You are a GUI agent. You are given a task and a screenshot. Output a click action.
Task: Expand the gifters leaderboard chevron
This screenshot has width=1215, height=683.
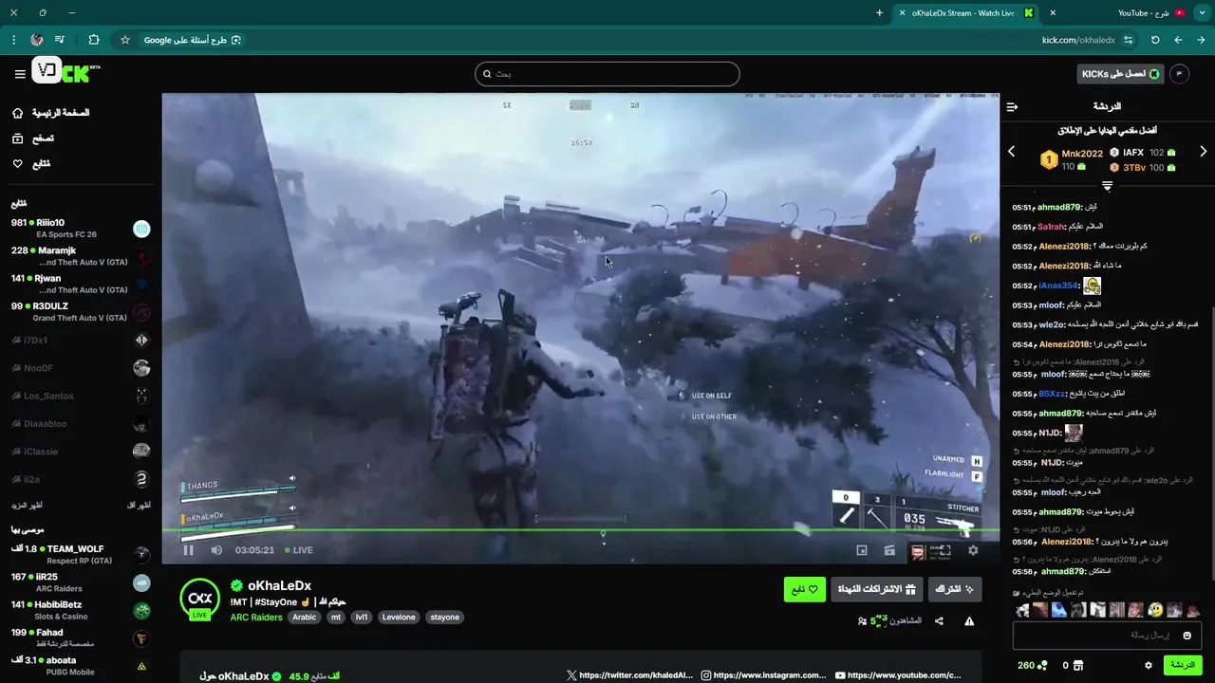coord(1107,186)
